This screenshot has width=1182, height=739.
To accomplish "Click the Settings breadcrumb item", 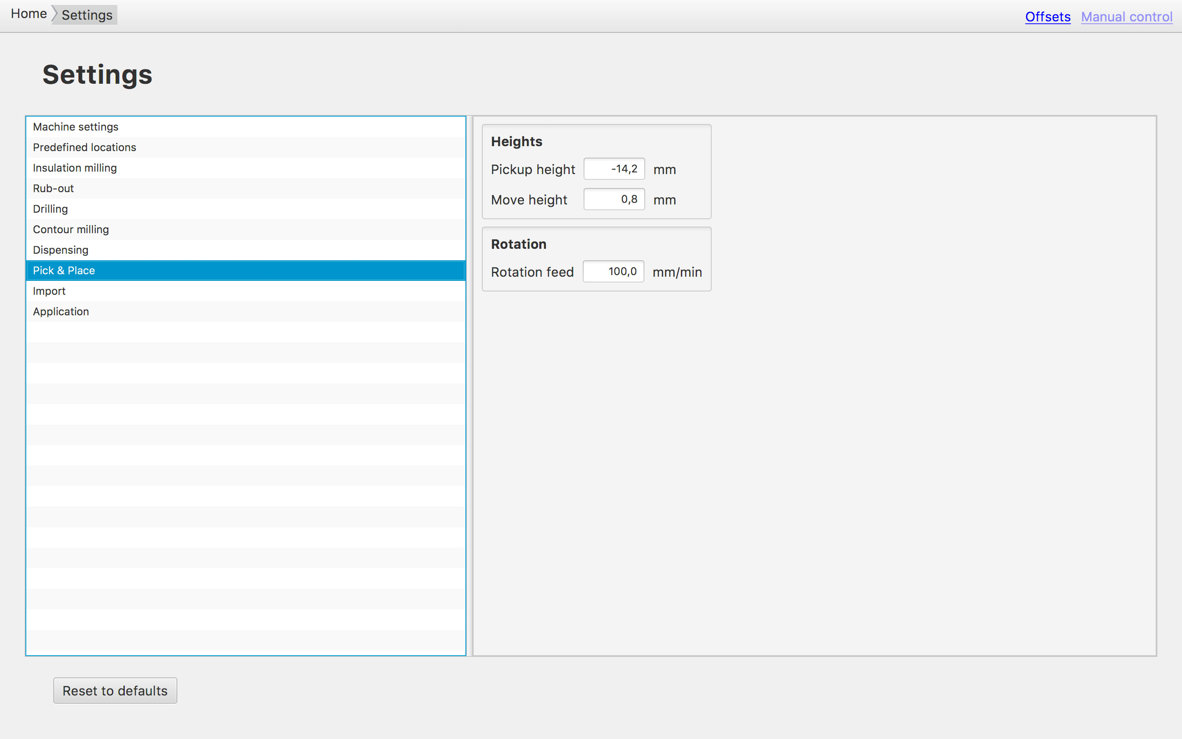I will [x=87, y=15].
